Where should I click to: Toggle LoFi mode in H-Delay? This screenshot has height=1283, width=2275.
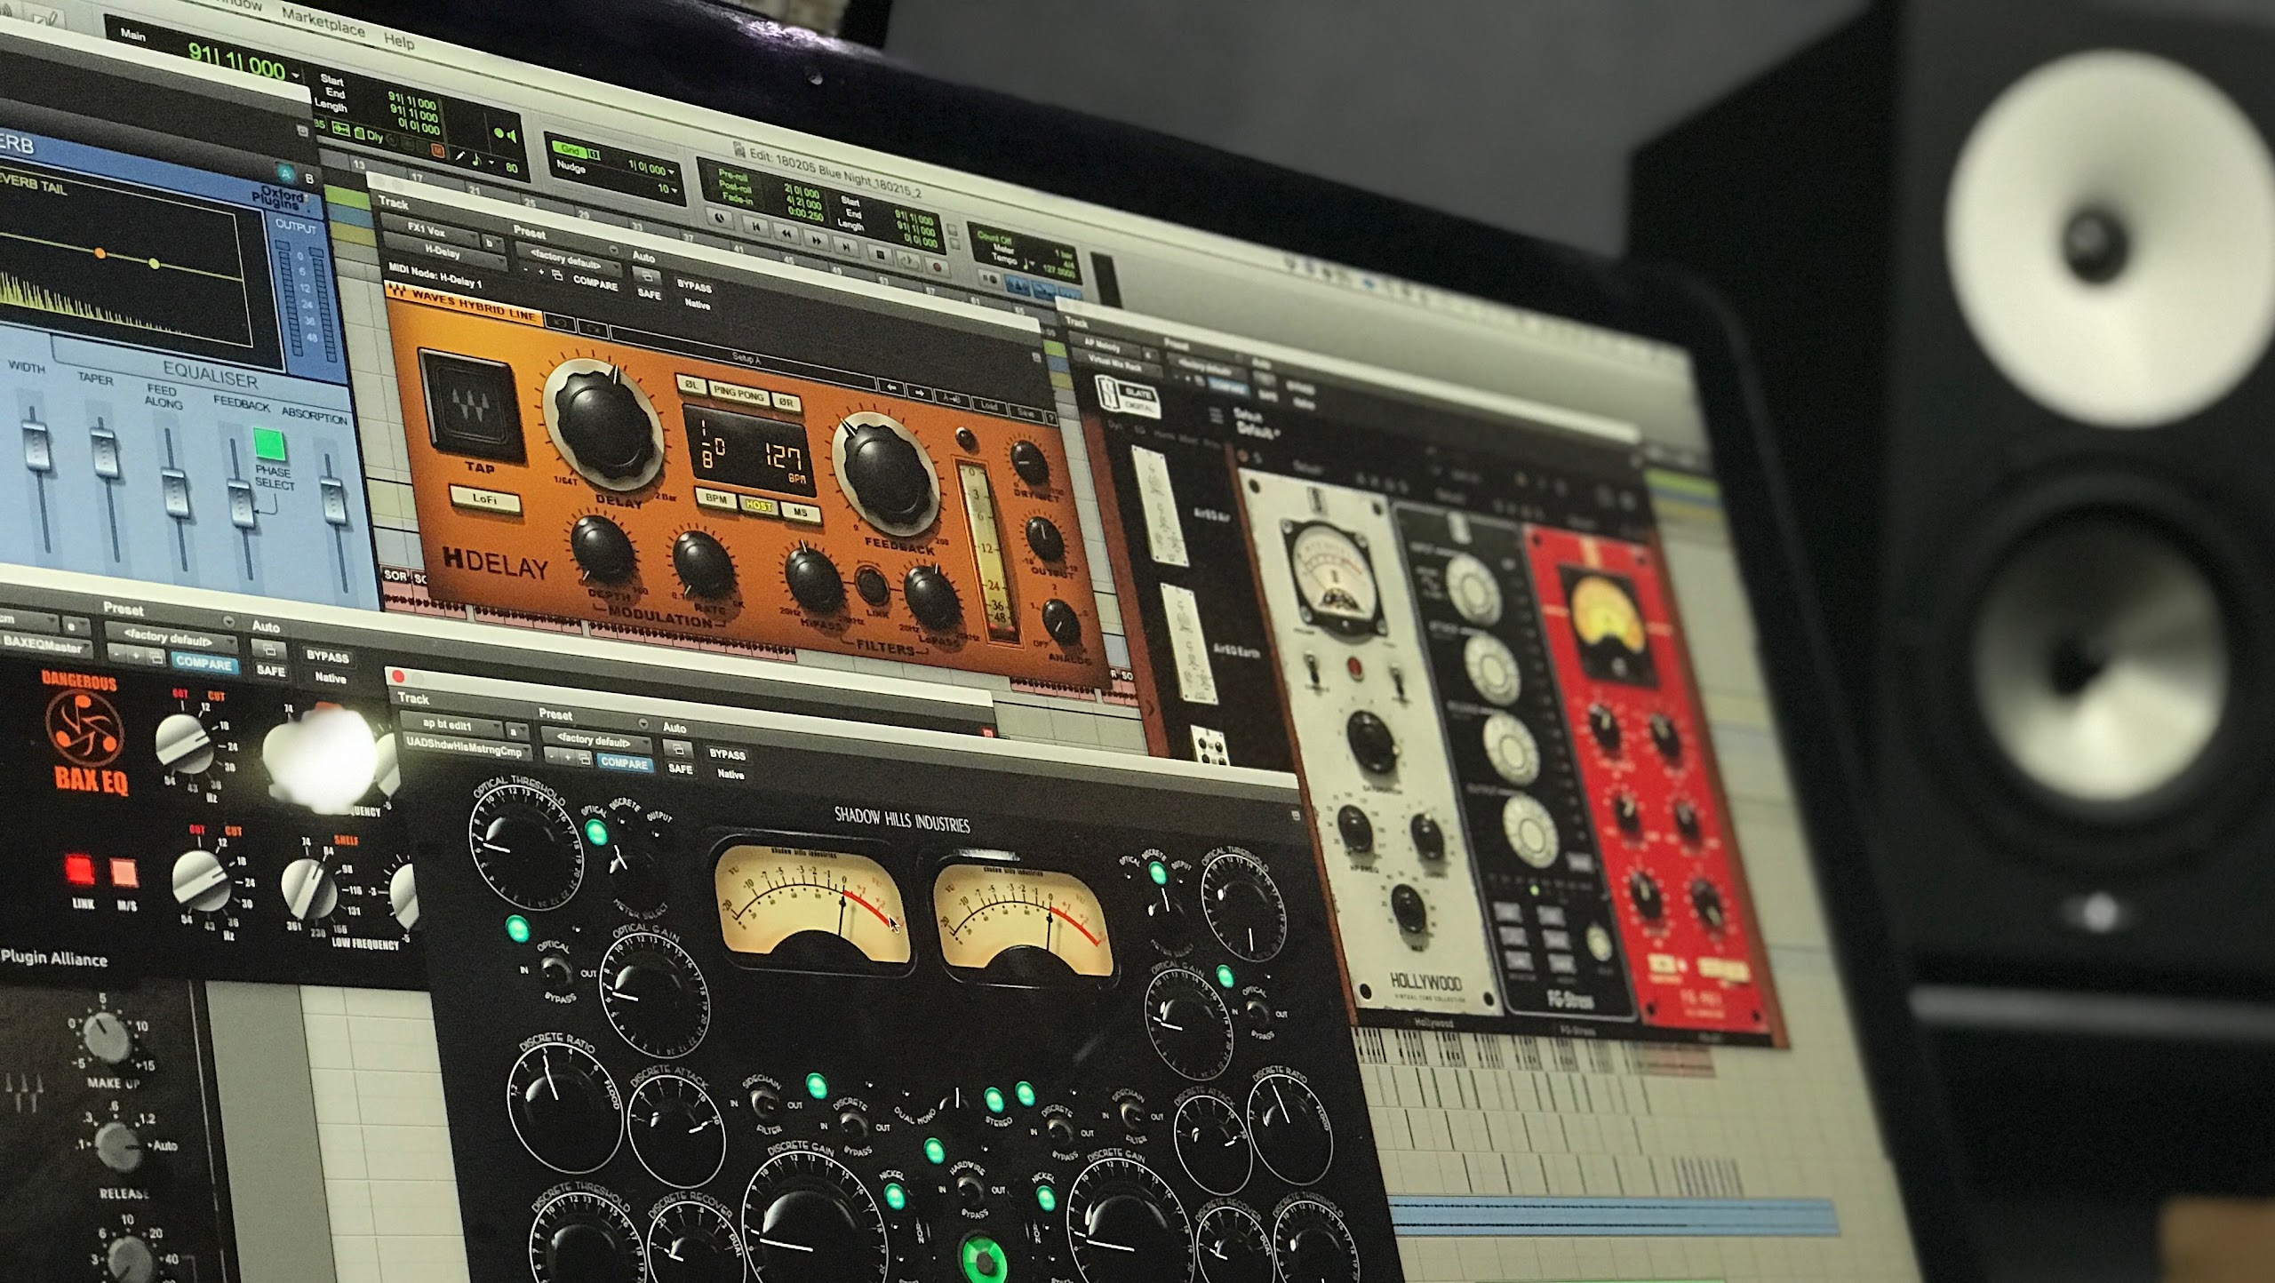click(484, 499)
